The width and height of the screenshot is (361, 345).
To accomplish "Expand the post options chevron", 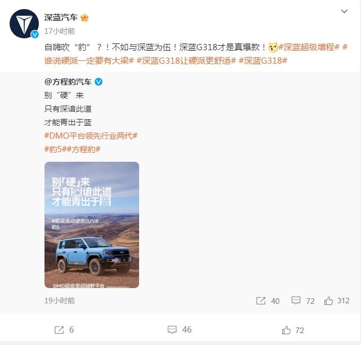I will 344,11.
